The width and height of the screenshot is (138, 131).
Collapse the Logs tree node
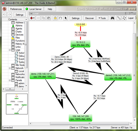10,50
